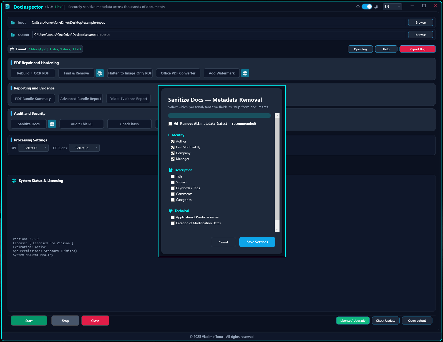Uncheck the Author checkbox
This screenshot has height=342, width=443.
point(173,141)
